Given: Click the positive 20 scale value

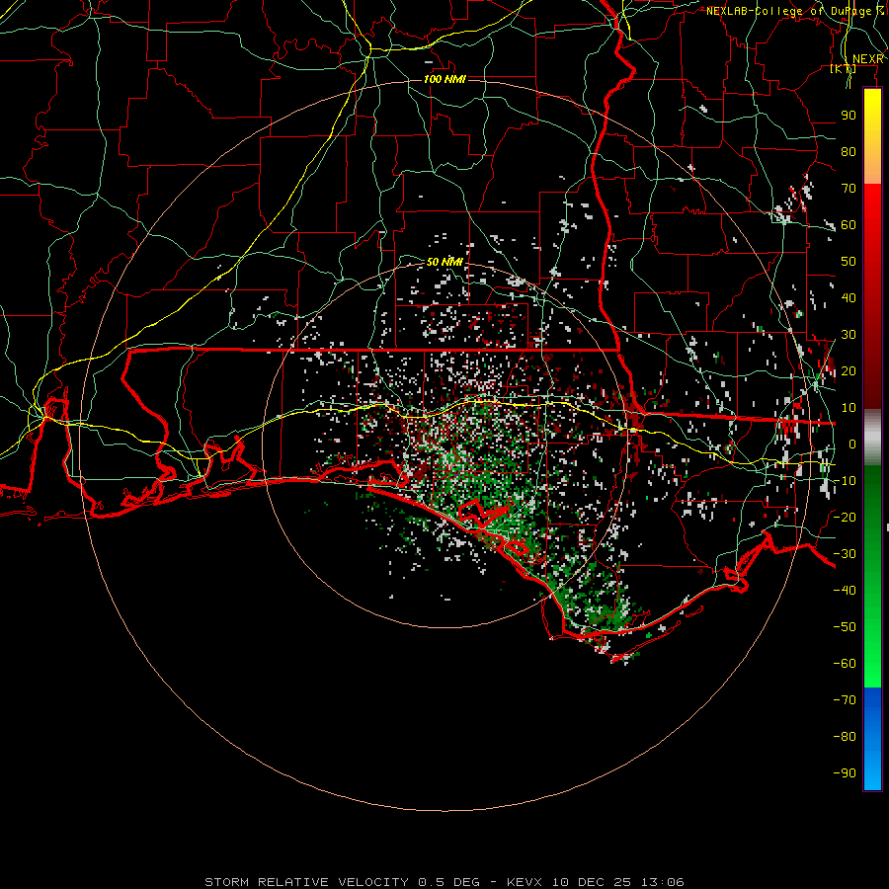Looking at the screenshot, I should click(x=849, y=371).
